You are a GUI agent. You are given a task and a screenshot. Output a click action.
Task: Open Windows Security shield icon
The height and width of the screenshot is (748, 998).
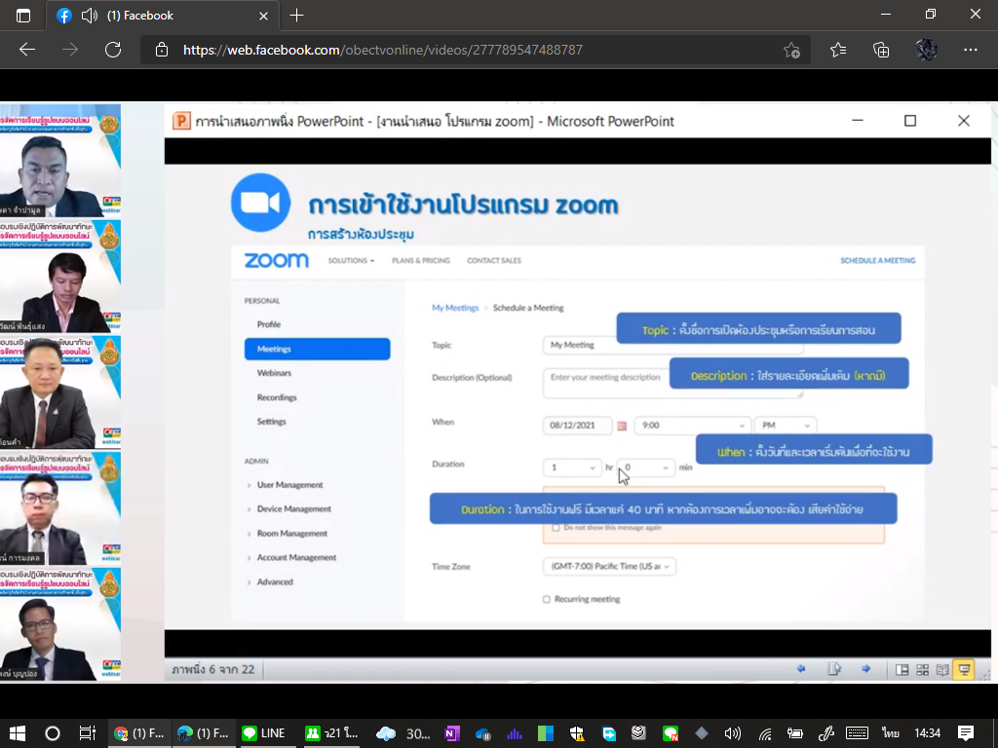[x=577, y=733]
